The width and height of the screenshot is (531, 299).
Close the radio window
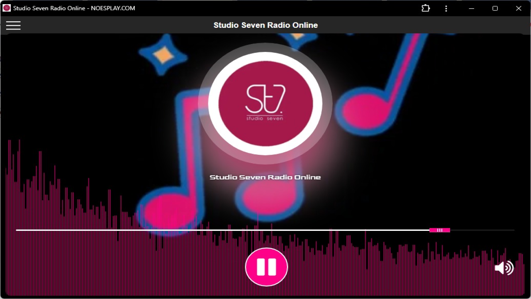point(519,8)
